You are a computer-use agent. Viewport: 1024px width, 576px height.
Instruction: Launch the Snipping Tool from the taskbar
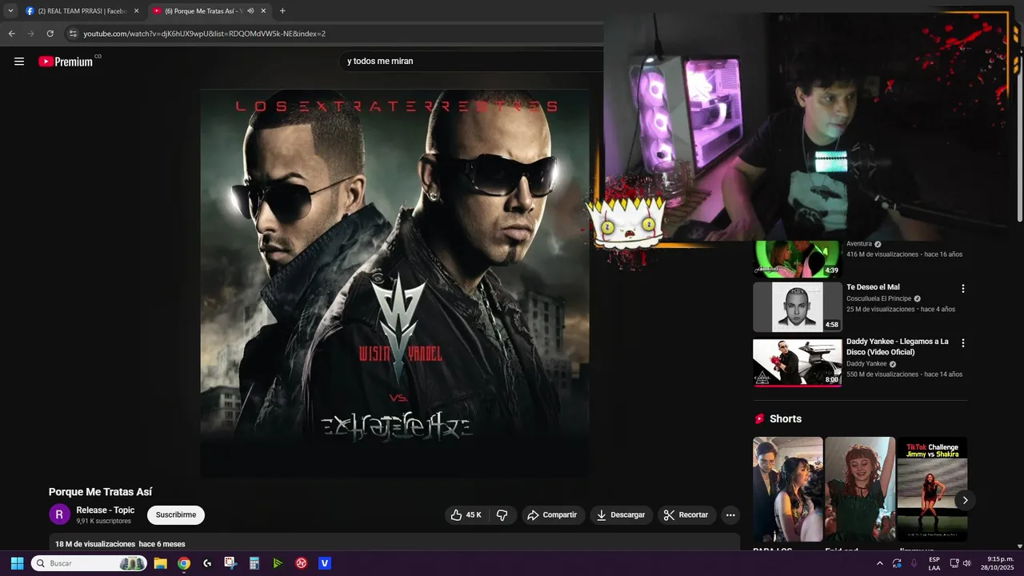click(230, 563)
